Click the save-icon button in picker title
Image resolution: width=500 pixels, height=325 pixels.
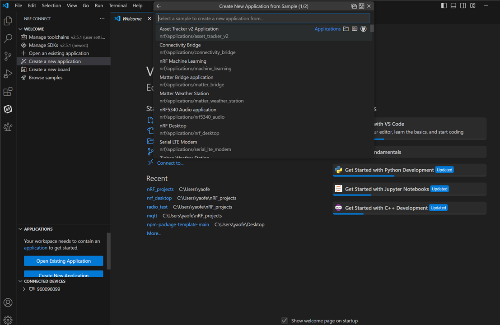click(362, 6)
